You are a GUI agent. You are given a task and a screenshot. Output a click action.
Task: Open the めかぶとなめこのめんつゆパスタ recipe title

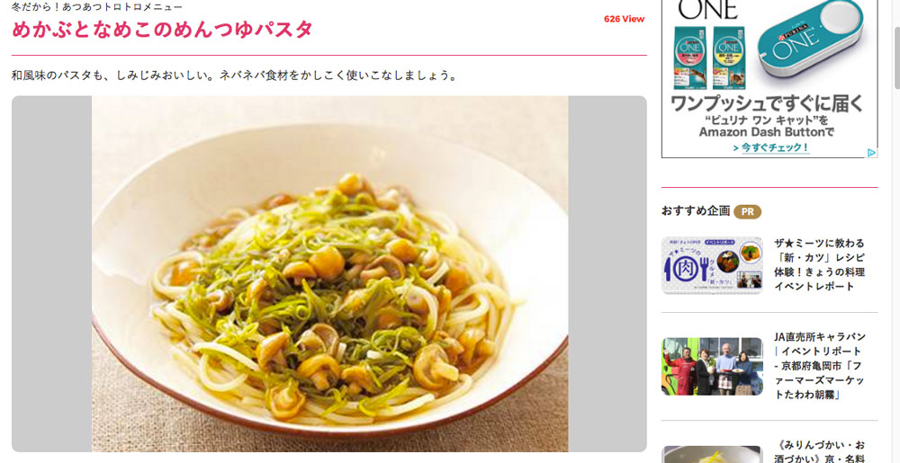pos(162,29)
